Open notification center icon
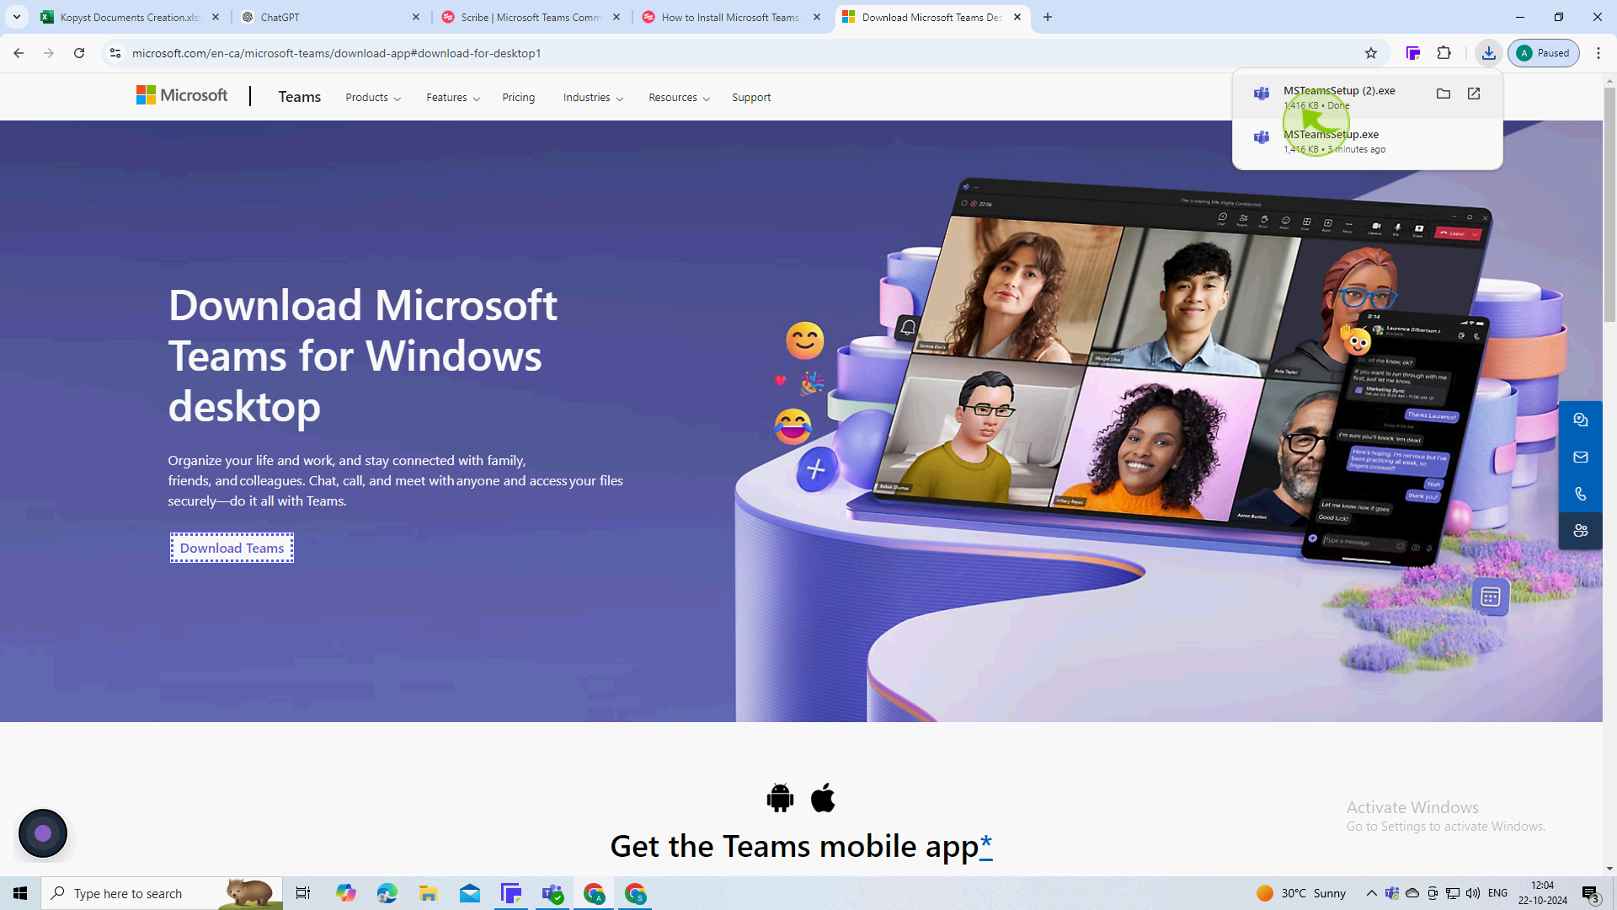Image resolution: width=1617 pixels, height=910 pixels. [x=1591, y=893]
